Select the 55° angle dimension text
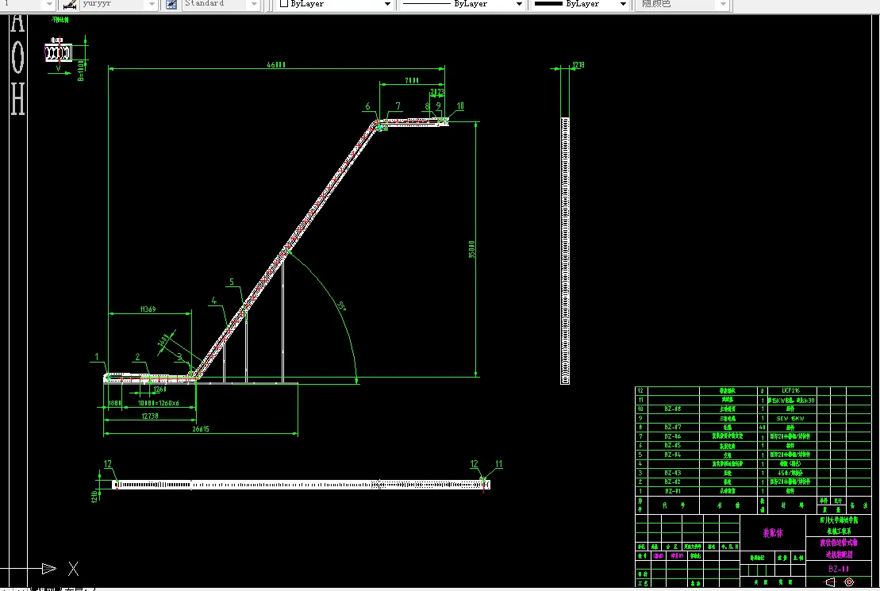 (342, 306)
